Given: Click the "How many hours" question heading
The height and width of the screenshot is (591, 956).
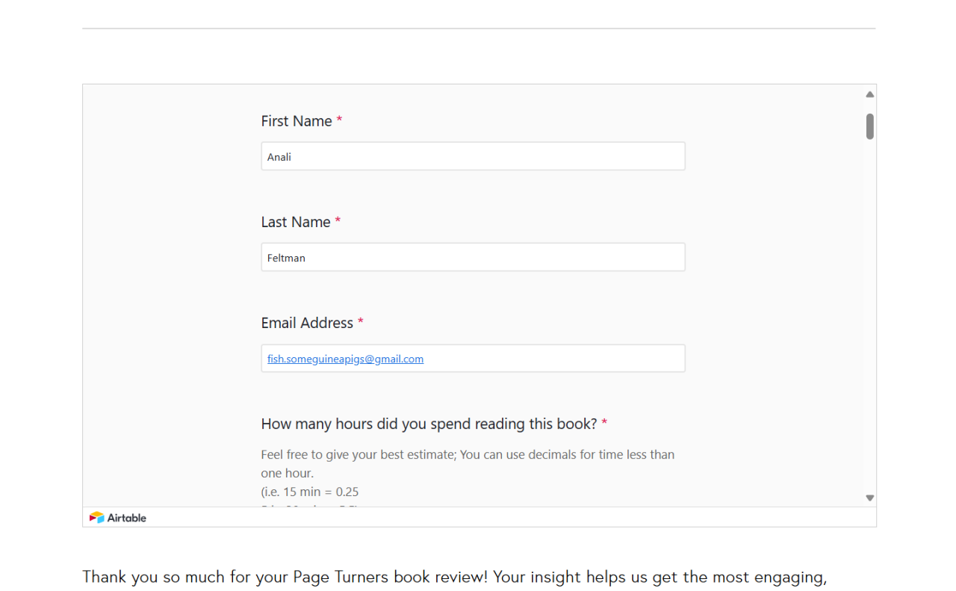Looking at the screenshot, I should pos(429,424).
